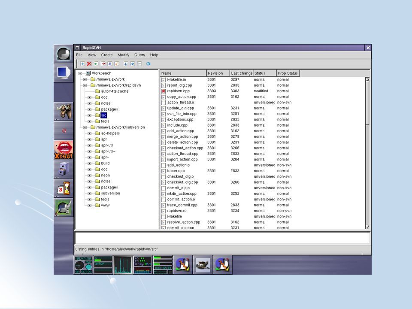Viewport: 412px width, 309px height.
Task: Open the File menu
Action: click(x=79, y=55)
